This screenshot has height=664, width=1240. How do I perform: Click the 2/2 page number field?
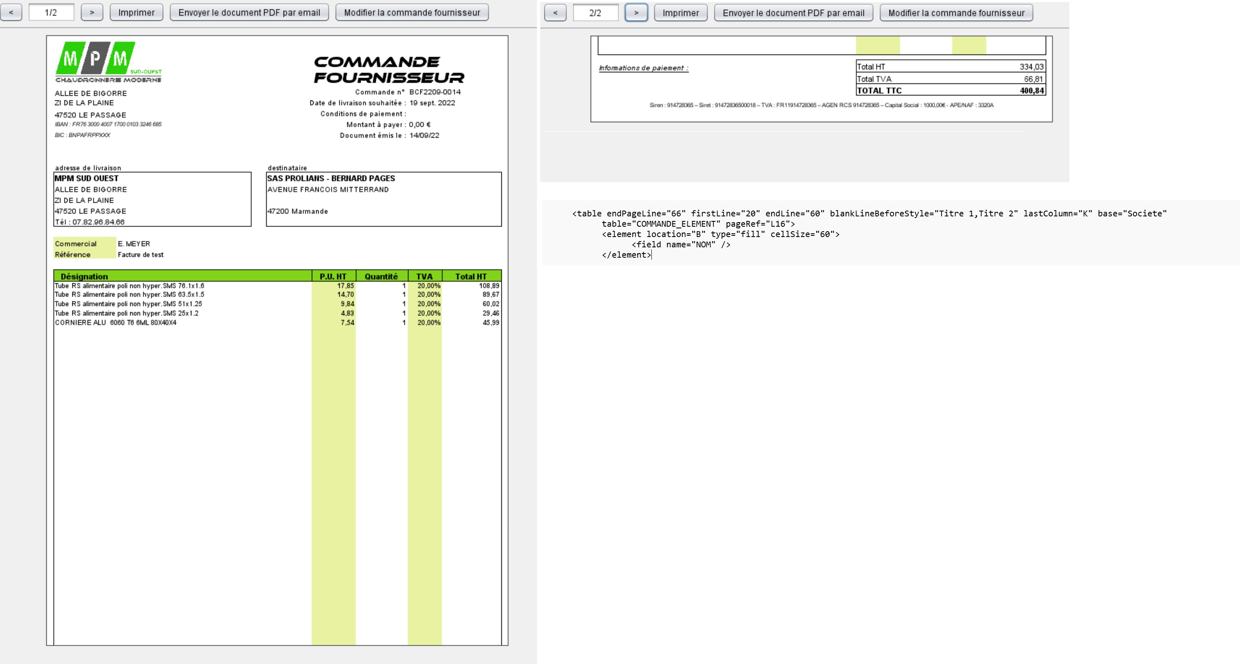(596, 13)
